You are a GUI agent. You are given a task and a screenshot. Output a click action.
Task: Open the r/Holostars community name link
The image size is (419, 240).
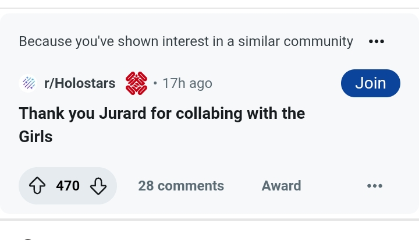(80, 83)
